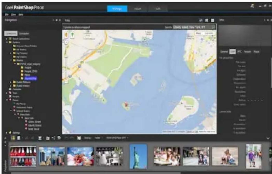Click the Street View pegman icon on map
The image size is (272, 174).
click(66, 35)
